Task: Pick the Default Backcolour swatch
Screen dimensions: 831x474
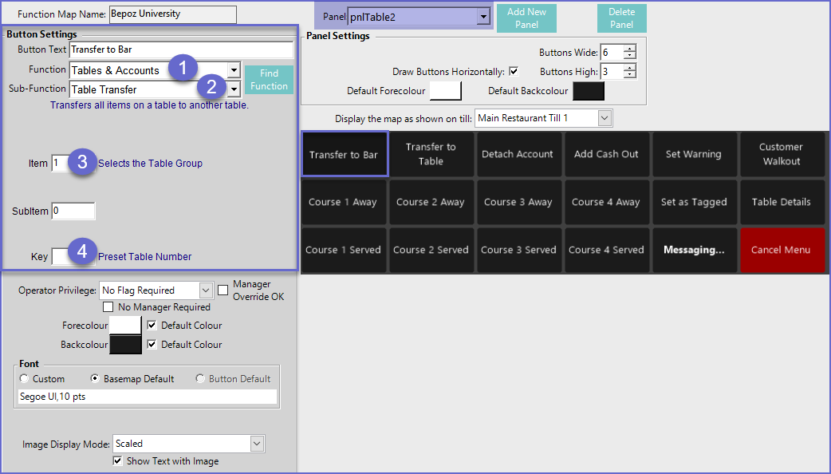Action: [589, 91]
